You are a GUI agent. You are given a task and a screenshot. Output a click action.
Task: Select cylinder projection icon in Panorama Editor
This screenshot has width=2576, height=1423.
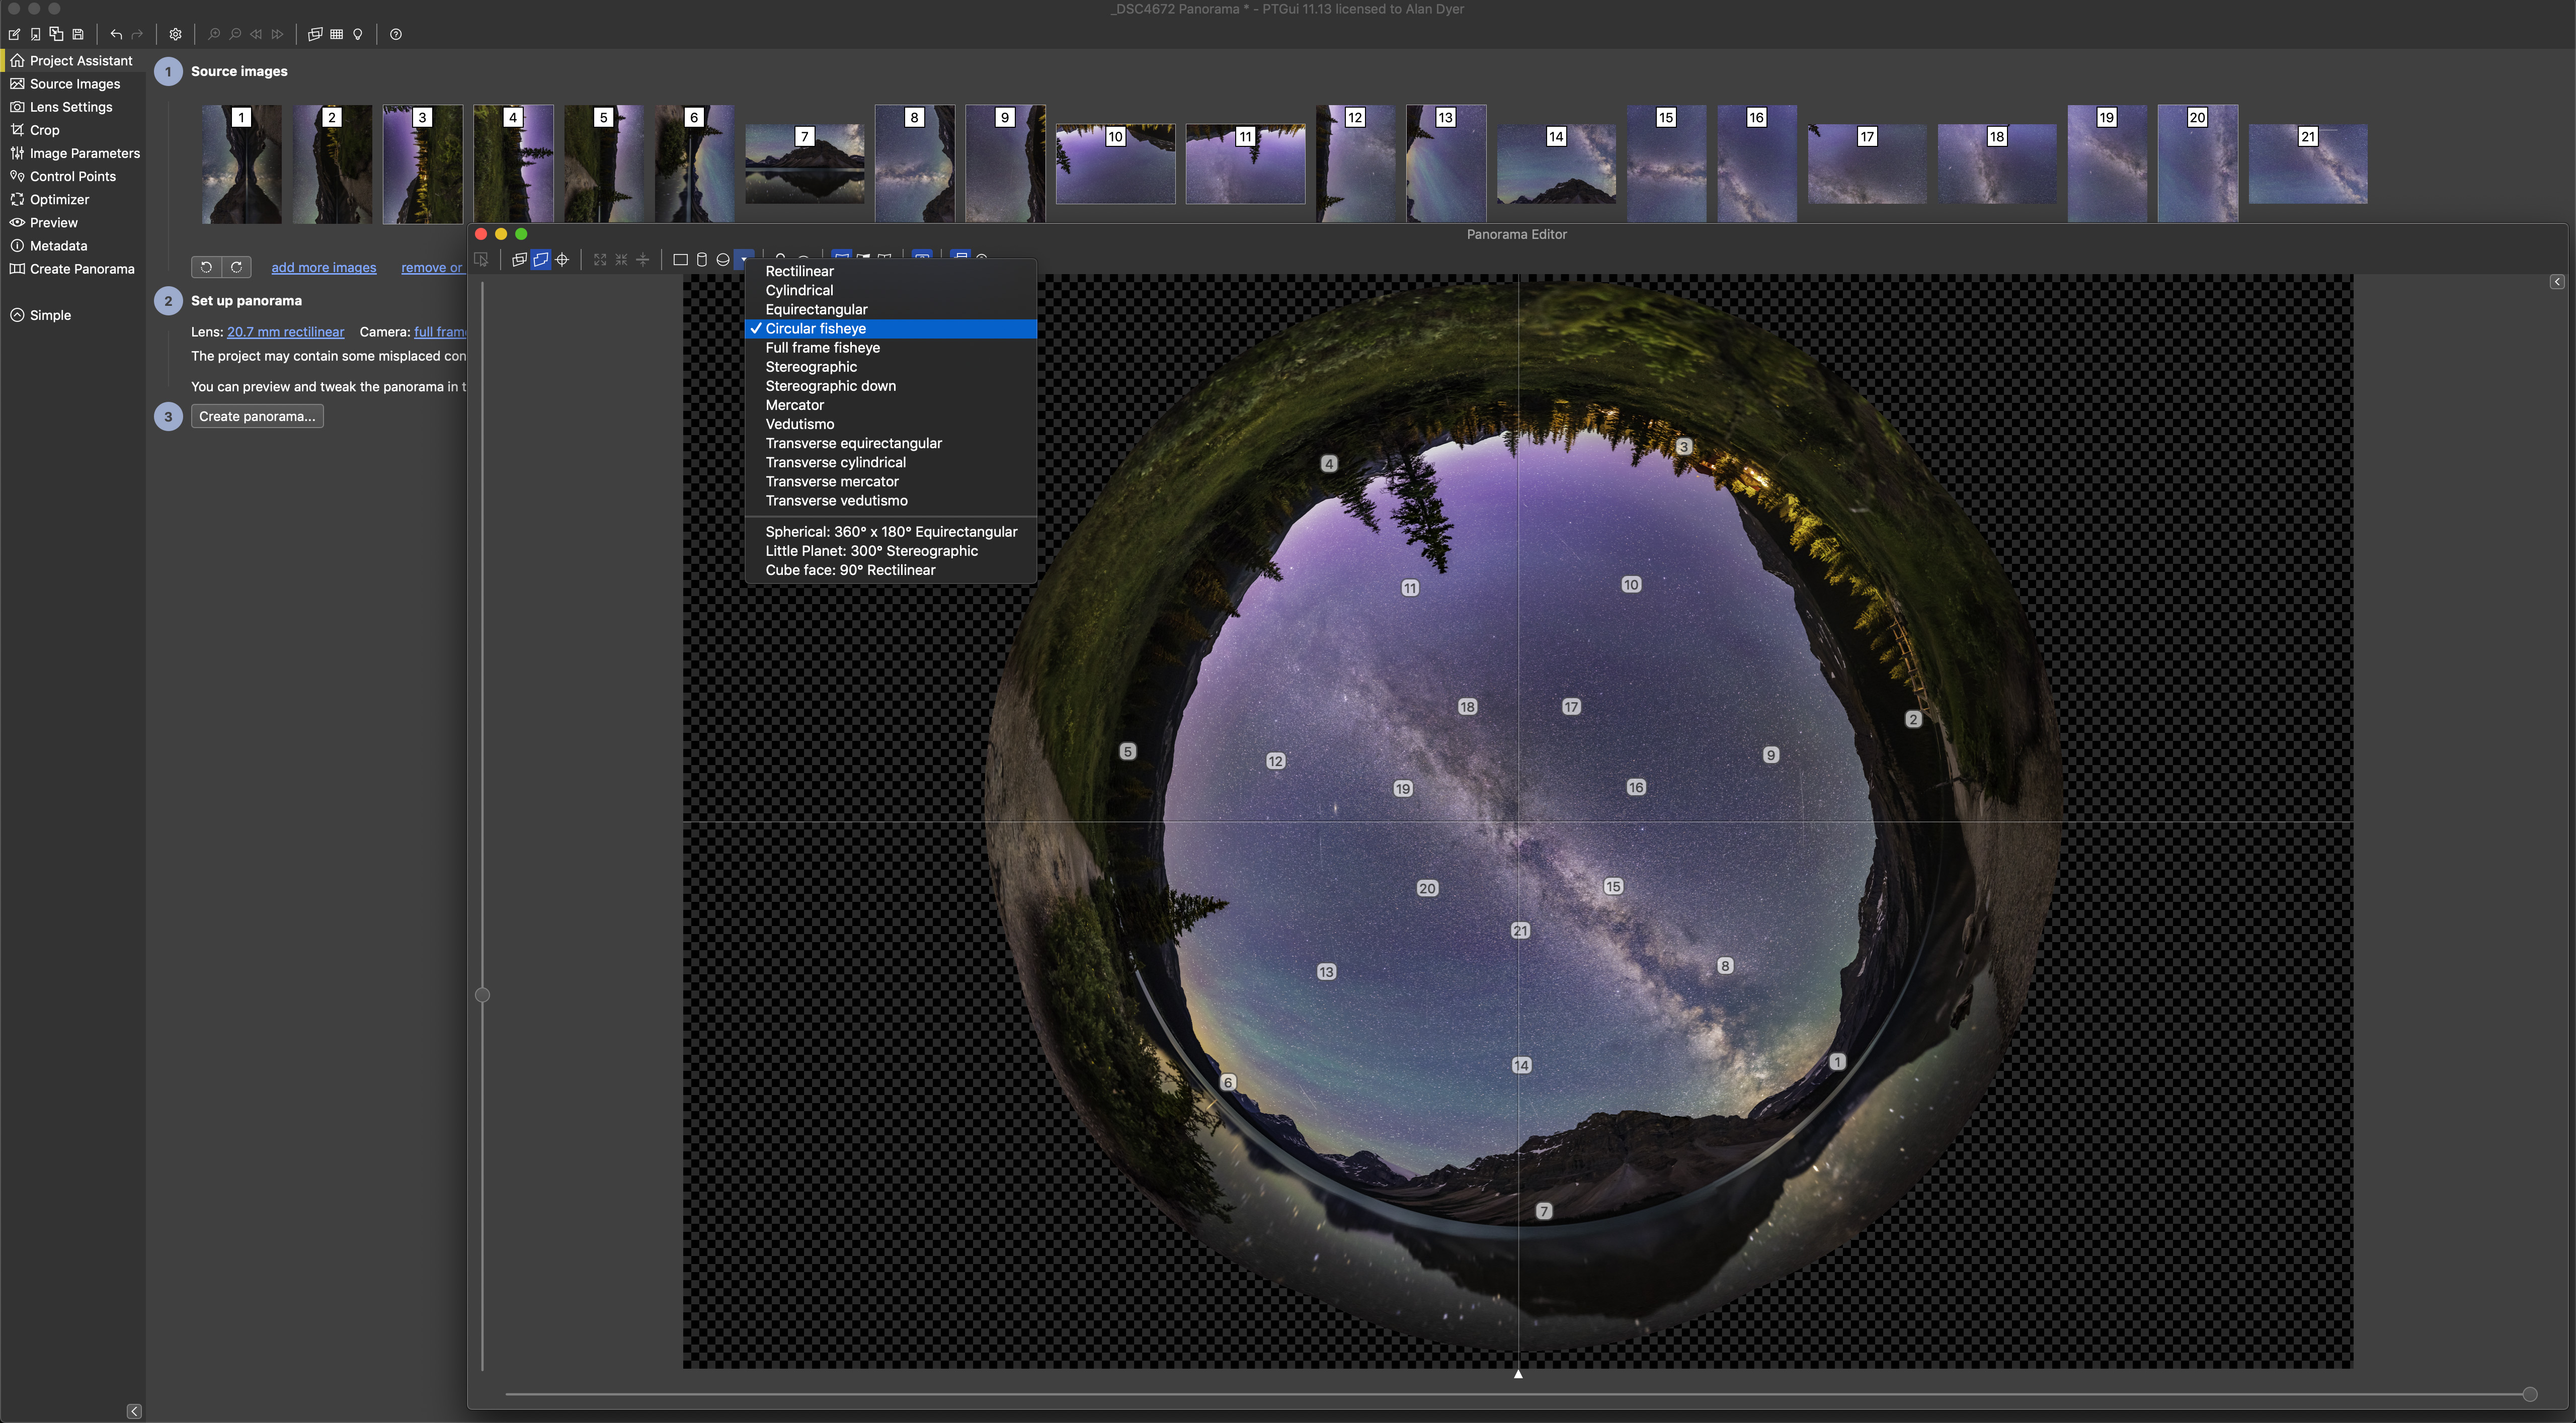point(702,260)
